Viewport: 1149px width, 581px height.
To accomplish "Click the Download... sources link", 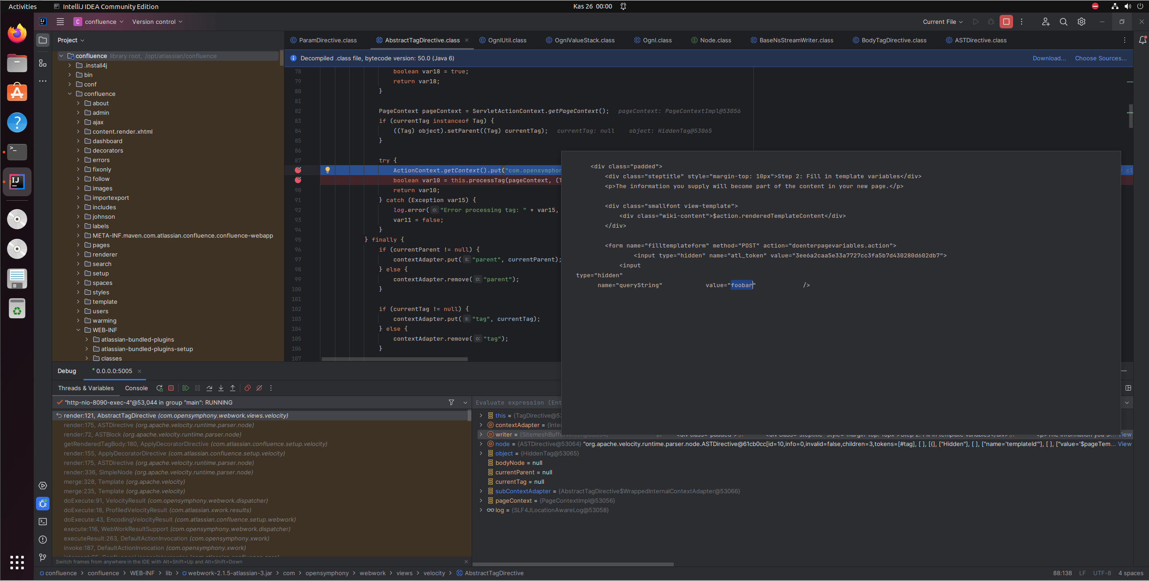I will click(x=1049, y=58).
